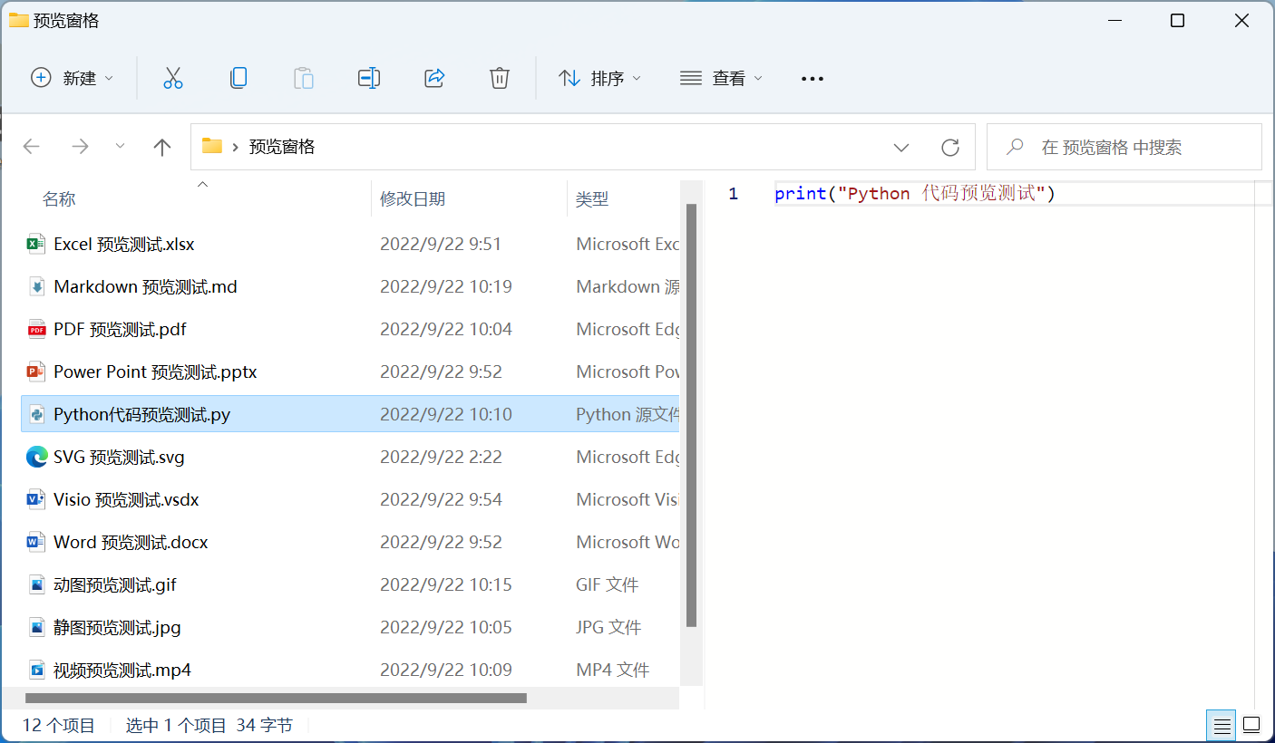Expand the chevron before 预览窗格 breadcrumb
The width and height of the screenshot is (1275, 743).
point(236,147)
